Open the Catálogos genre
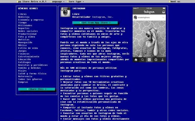Viewport: 195px width, 121px height. coord(24,62)
